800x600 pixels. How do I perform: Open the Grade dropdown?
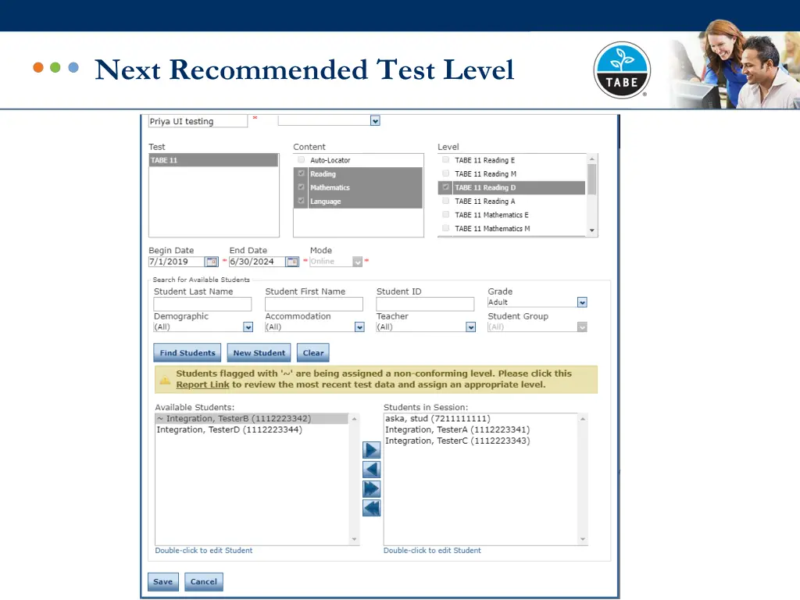582,302
